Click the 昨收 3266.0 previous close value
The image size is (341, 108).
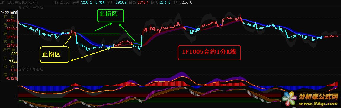pyautogui.click(x=187, y=2)
